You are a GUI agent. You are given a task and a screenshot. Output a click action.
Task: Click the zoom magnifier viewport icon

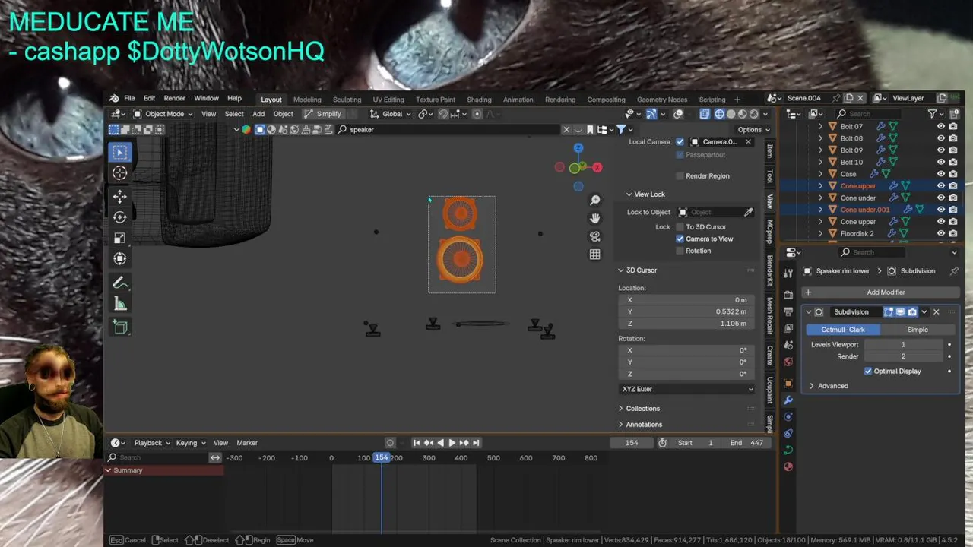coord(595,200)
